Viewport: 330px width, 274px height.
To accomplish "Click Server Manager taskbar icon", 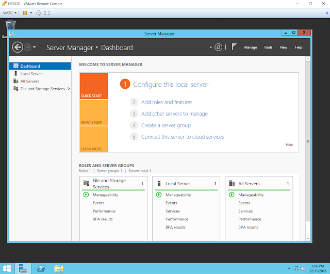I will pos(23,268).
